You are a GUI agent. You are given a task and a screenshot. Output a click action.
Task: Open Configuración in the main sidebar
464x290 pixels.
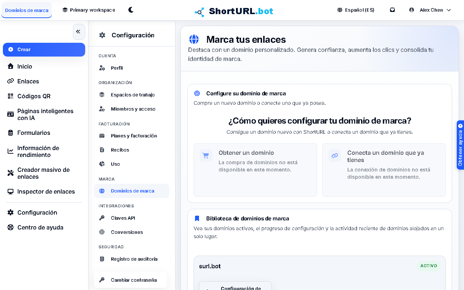coord(44,212)
